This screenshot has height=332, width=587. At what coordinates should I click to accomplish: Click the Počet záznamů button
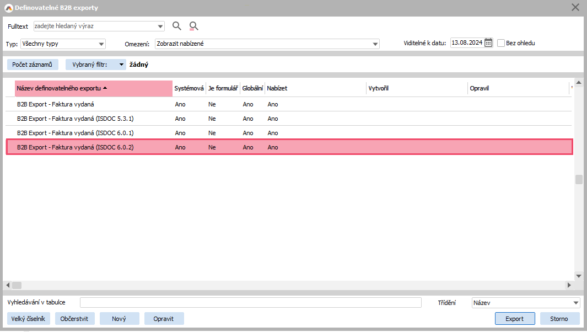(33, 65)
